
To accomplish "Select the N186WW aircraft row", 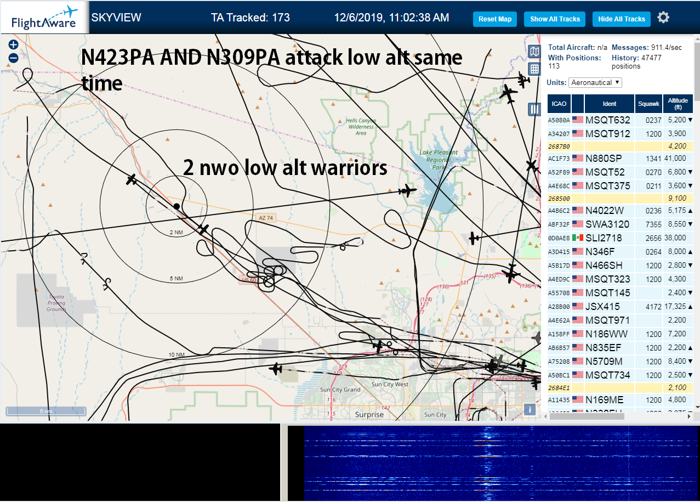I will pos(620,334).
